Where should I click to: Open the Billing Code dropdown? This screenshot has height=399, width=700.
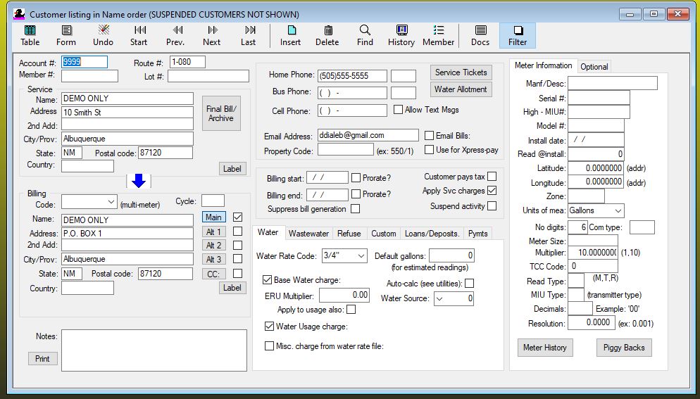point(110,203)
